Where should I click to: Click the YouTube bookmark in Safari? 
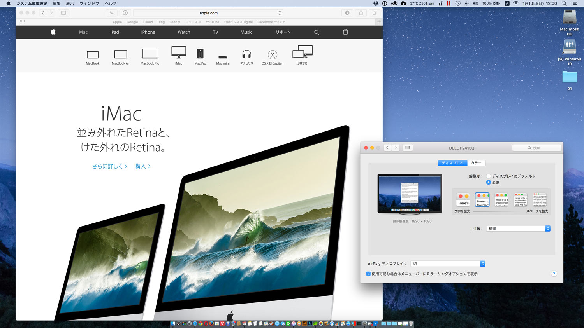tap(212, 22)
